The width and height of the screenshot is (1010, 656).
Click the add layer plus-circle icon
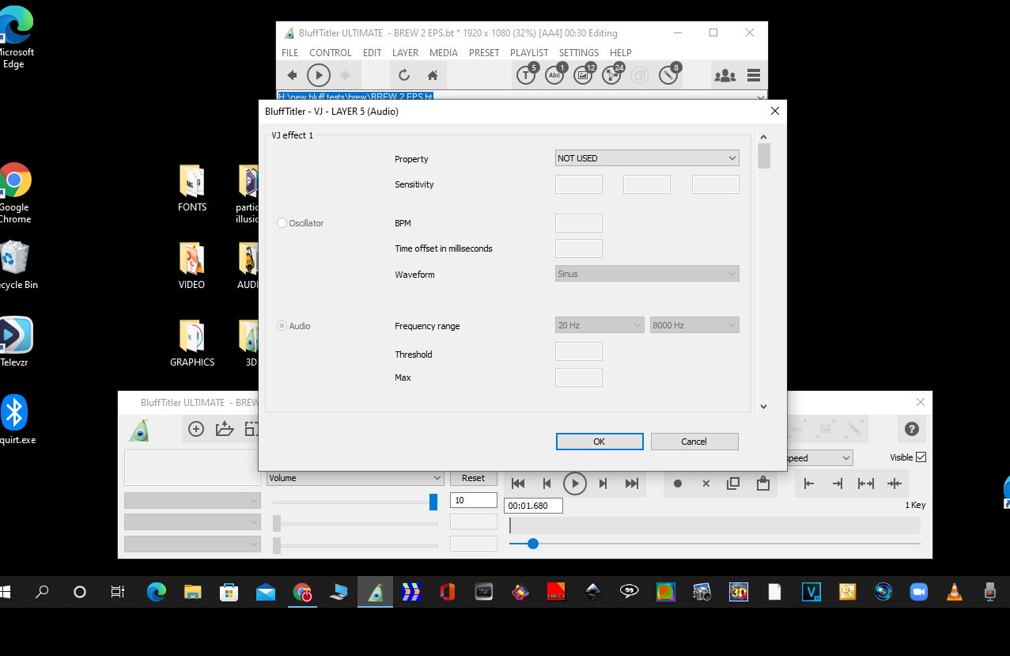(196, 429)
